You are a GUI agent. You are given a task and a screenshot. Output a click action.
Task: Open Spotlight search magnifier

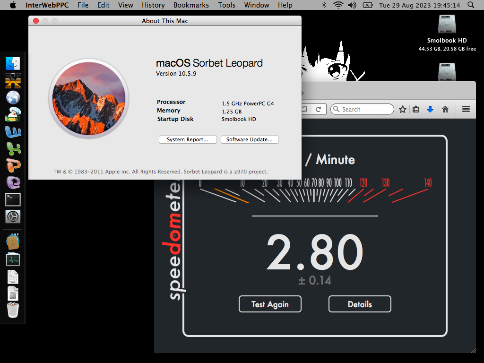(x=471, y=5)
